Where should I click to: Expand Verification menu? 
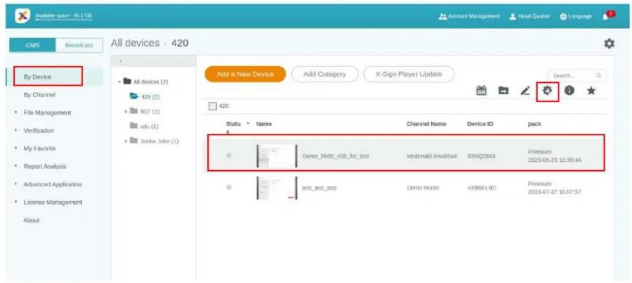coord(39,130)
